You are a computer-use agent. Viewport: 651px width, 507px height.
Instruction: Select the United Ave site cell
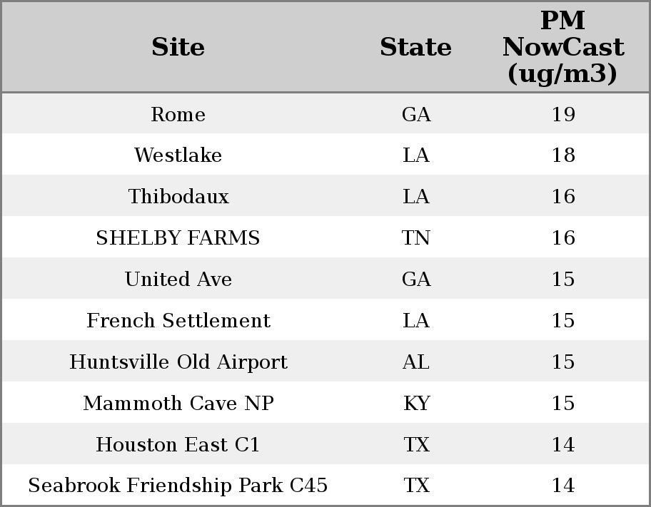click(178, 279)
